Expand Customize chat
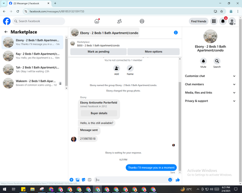The image size is (242, 193). click(x=210, y=76)
